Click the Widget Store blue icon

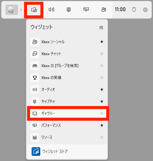pos(36,151)
